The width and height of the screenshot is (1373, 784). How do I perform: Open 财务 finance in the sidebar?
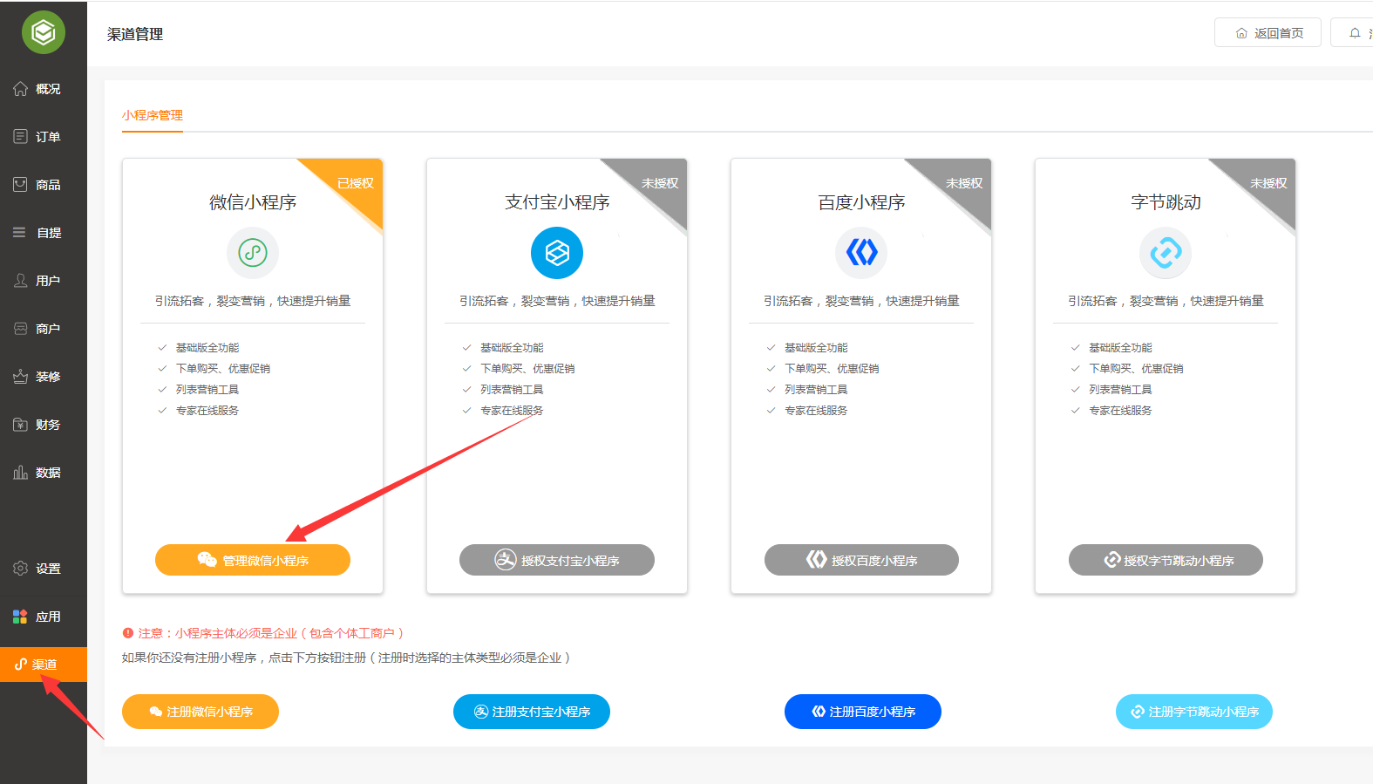click(x=37, y=425)
